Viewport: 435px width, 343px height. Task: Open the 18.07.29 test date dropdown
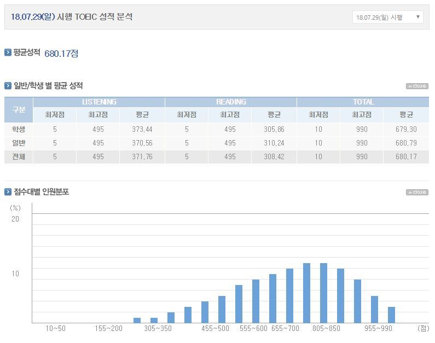point(387,17)
